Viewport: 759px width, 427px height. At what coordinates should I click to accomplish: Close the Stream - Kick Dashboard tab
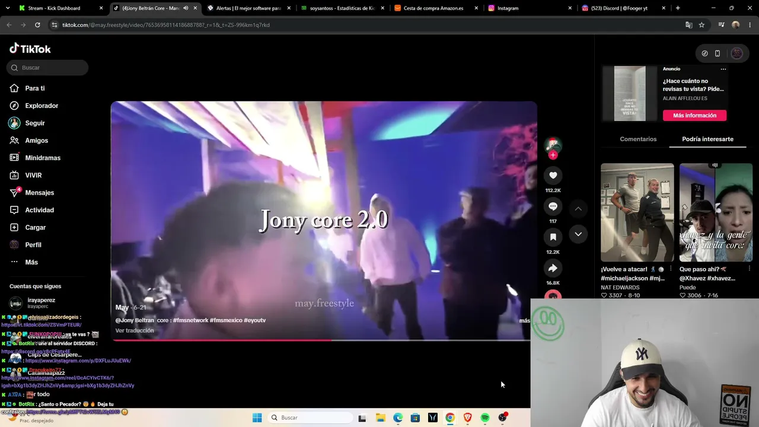click(101, 8)
